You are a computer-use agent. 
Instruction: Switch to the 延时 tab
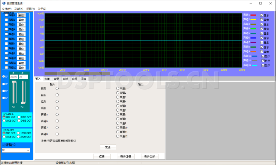point(65,79)
